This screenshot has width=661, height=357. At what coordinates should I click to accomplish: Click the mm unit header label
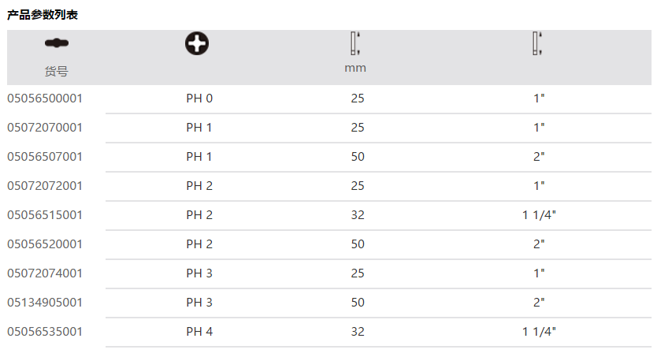coord(355,68)
